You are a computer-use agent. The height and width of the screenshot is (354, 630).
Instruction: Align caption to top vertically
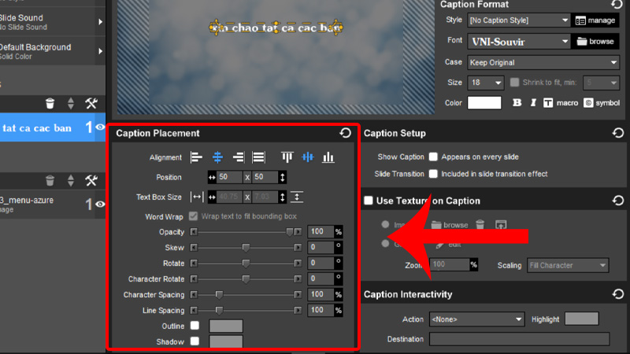coord(287,157)
